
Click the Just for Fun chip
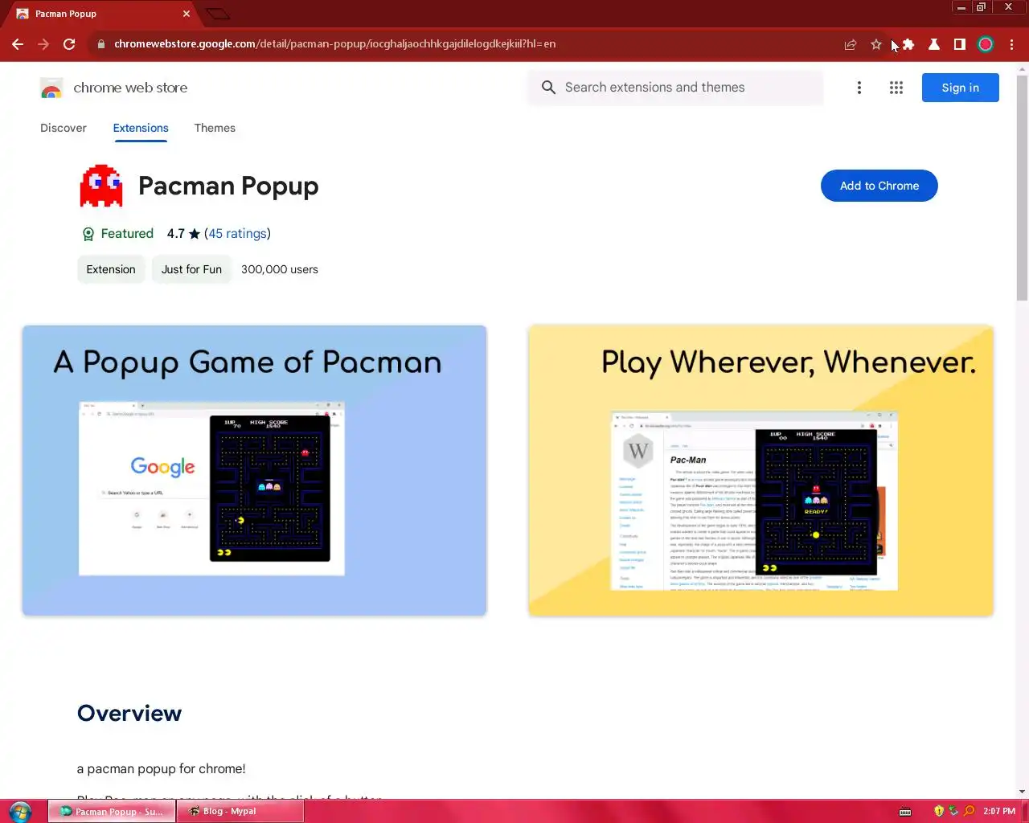pos(191,269)
